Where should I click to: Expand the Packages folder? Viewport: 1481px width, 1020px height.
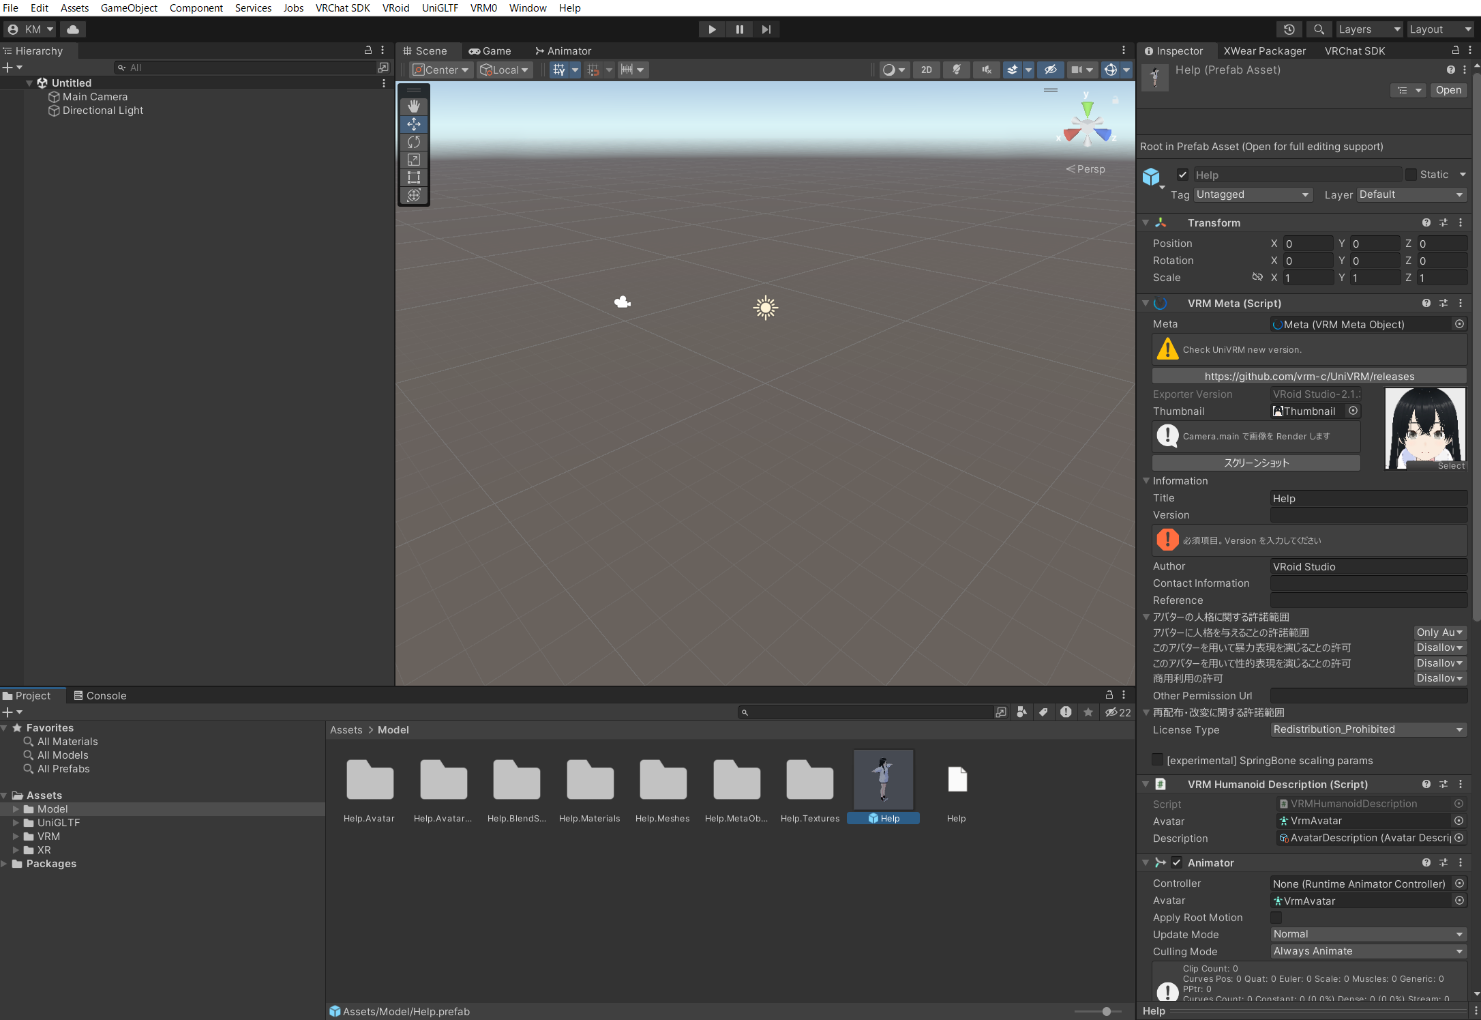pyautogui.click(x=4, y=864)
